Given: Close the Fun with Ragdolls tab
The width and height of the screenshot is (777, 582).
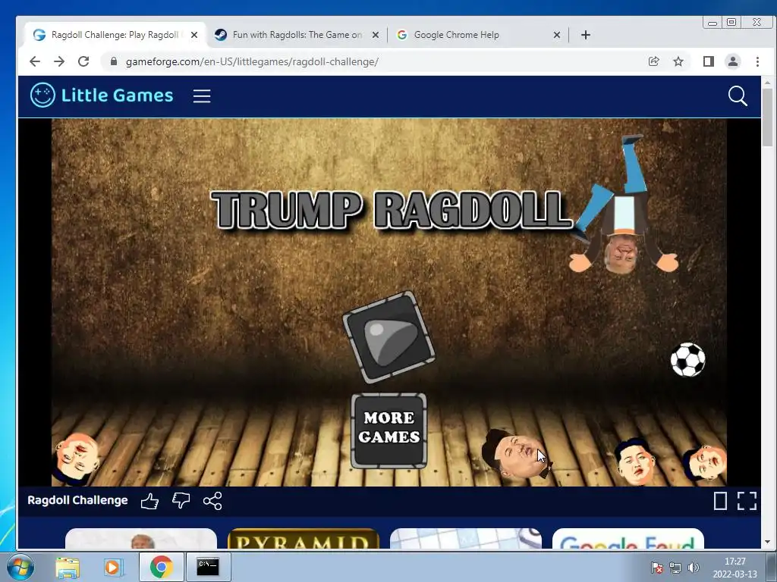Looking at the screenshot, I should (x=376, y=35).
